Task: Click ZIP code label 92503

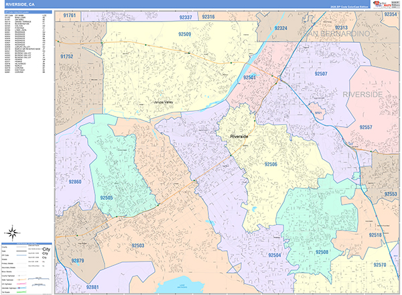Action: [138, 245]
